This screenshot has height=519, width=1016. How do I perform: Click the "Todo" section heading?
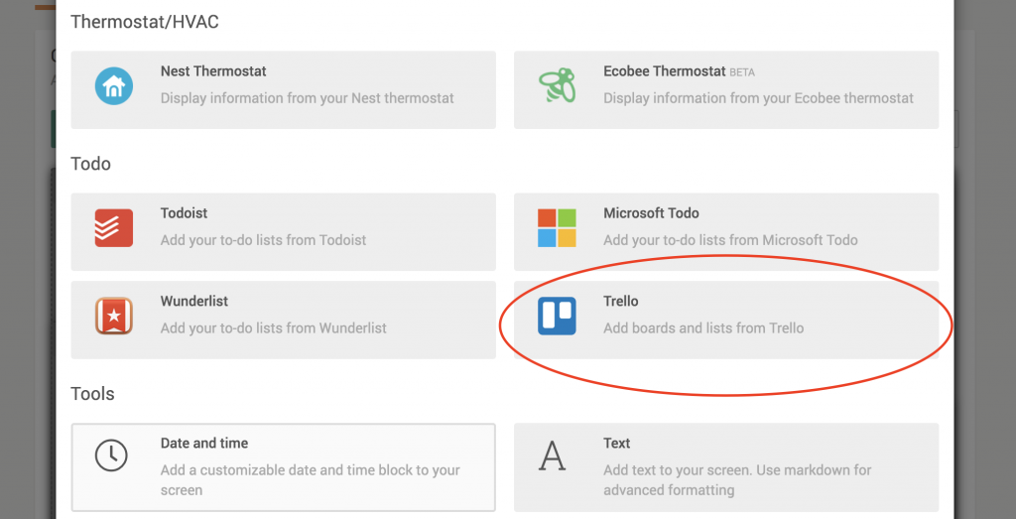tap(90, 164)
